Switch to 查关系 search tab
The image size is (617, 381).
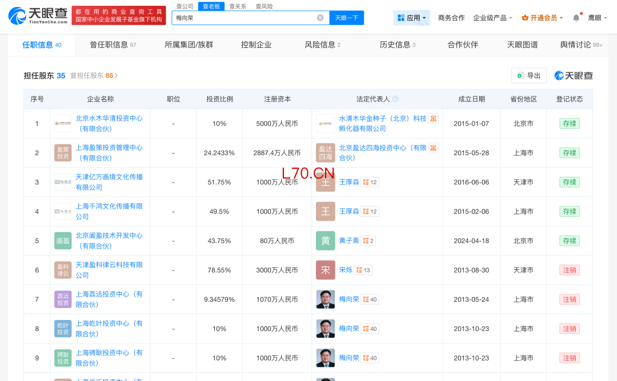pyautogui.click(x=238, y=6)
